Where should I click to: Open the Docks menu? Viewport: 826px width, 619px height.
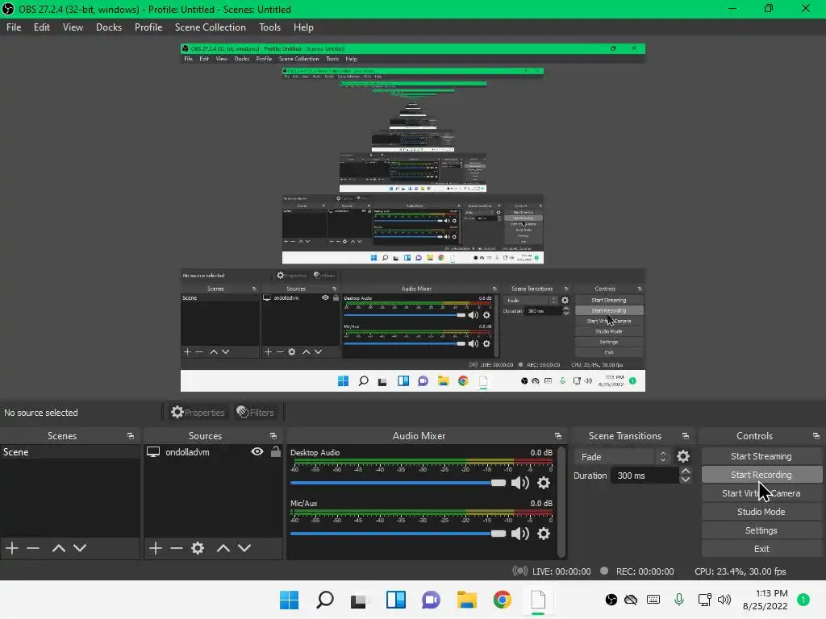click(x=109, y=27)
